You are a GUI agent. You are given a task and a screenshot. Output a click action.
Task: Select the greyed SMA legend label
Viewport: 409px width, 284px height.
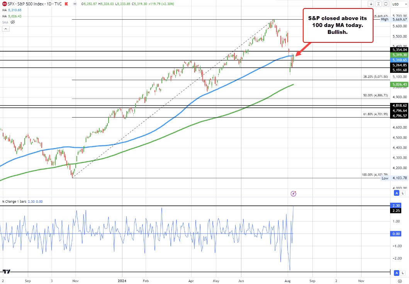tap(5, 22)
